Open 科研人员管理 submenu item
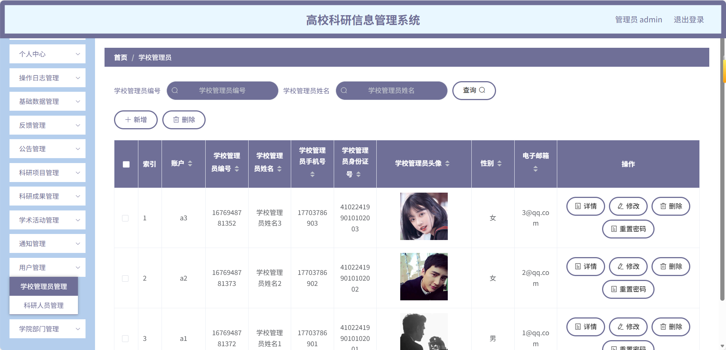This screenshot has width=726, height=350. click(x=44, y=305)
